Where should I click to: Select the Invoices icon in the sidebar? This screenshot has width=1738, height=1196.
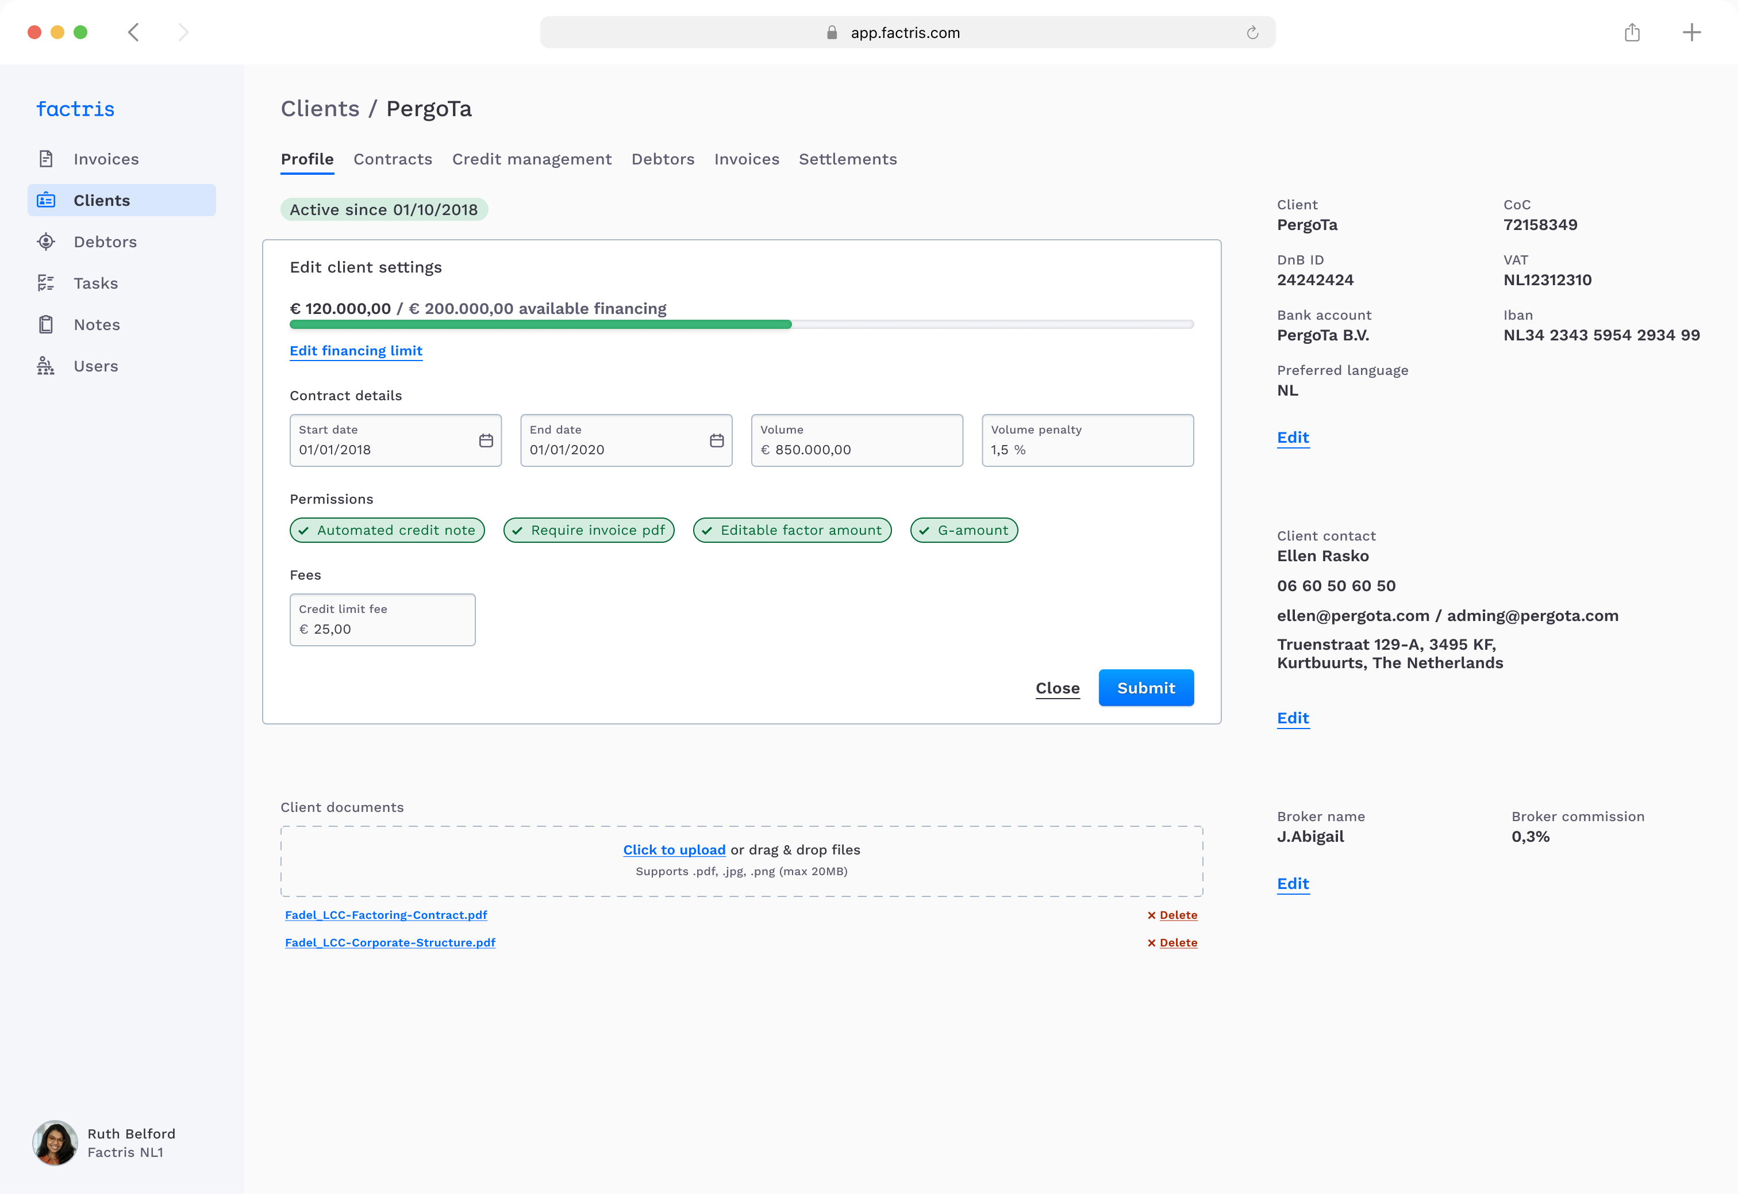pyautogui.click(x=45, y=158)
